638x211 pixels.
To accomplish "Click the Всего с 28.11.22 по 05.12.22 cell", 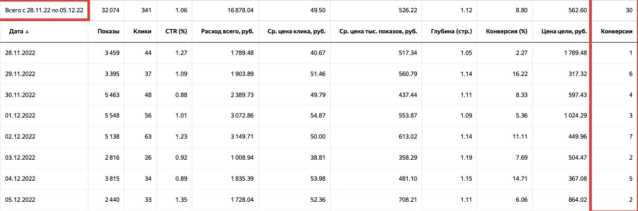I will 44,10.
